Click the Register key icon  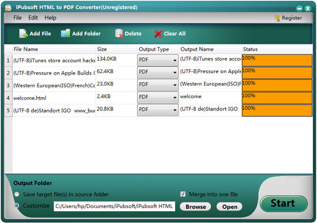click(277, 18)
